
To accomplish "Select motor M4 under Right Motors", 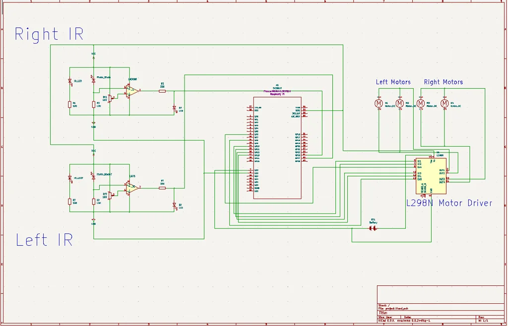I will (x=444, y=104).
